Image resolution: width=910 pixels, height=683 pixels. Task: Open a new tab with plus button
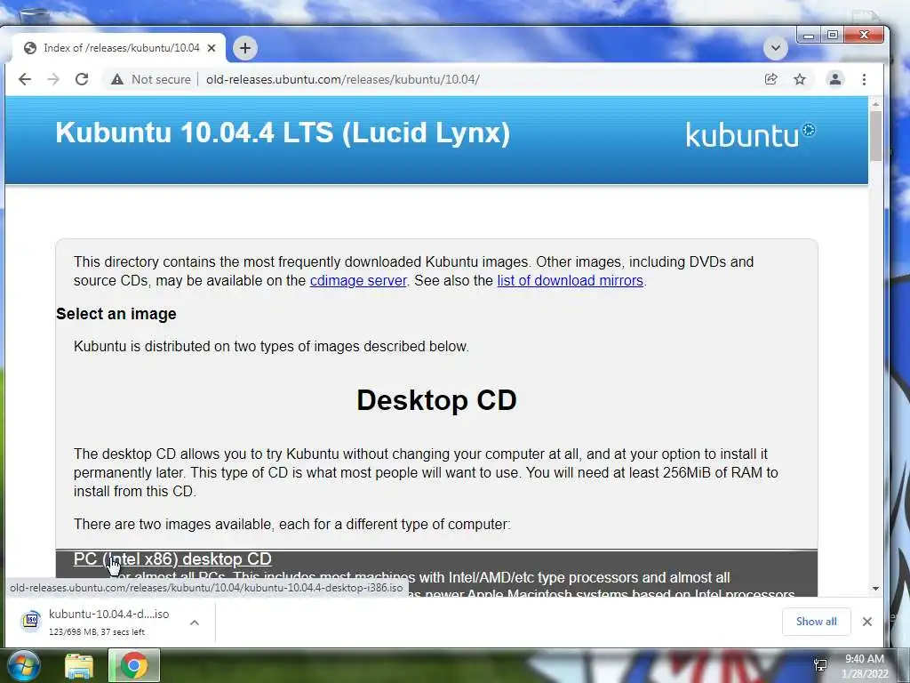(245, 48)
